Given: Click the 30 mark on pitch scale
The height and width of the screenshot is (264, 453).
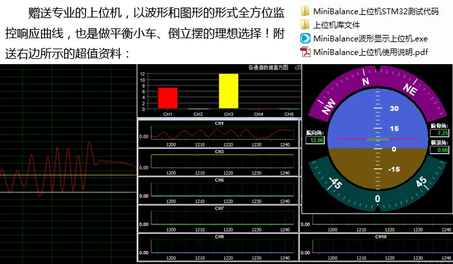Looking at the screenshot, I should click(394, 109).
